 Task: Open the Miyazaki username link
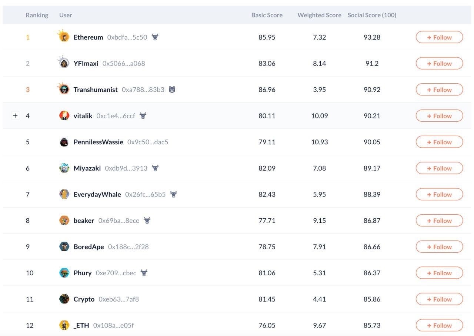point(87,168)
